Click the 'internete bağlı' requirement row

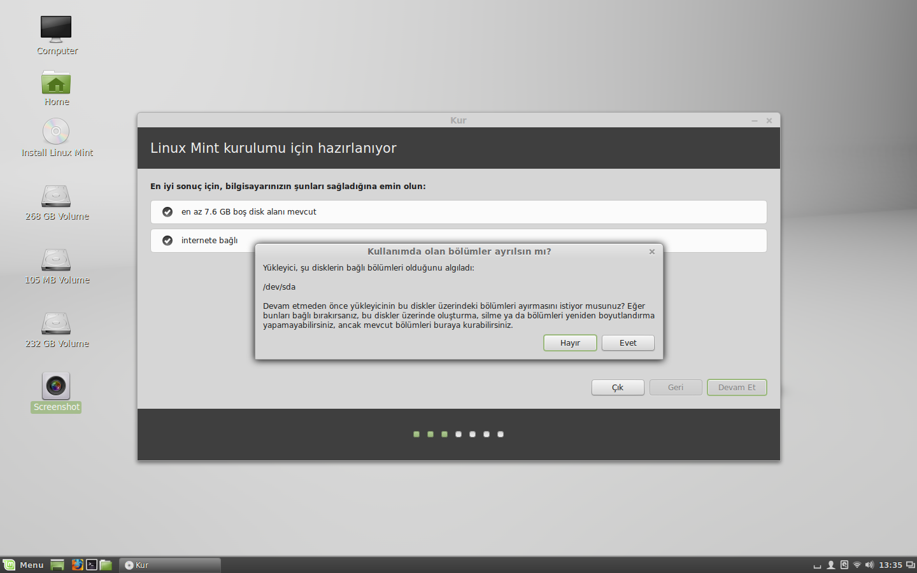458,241
